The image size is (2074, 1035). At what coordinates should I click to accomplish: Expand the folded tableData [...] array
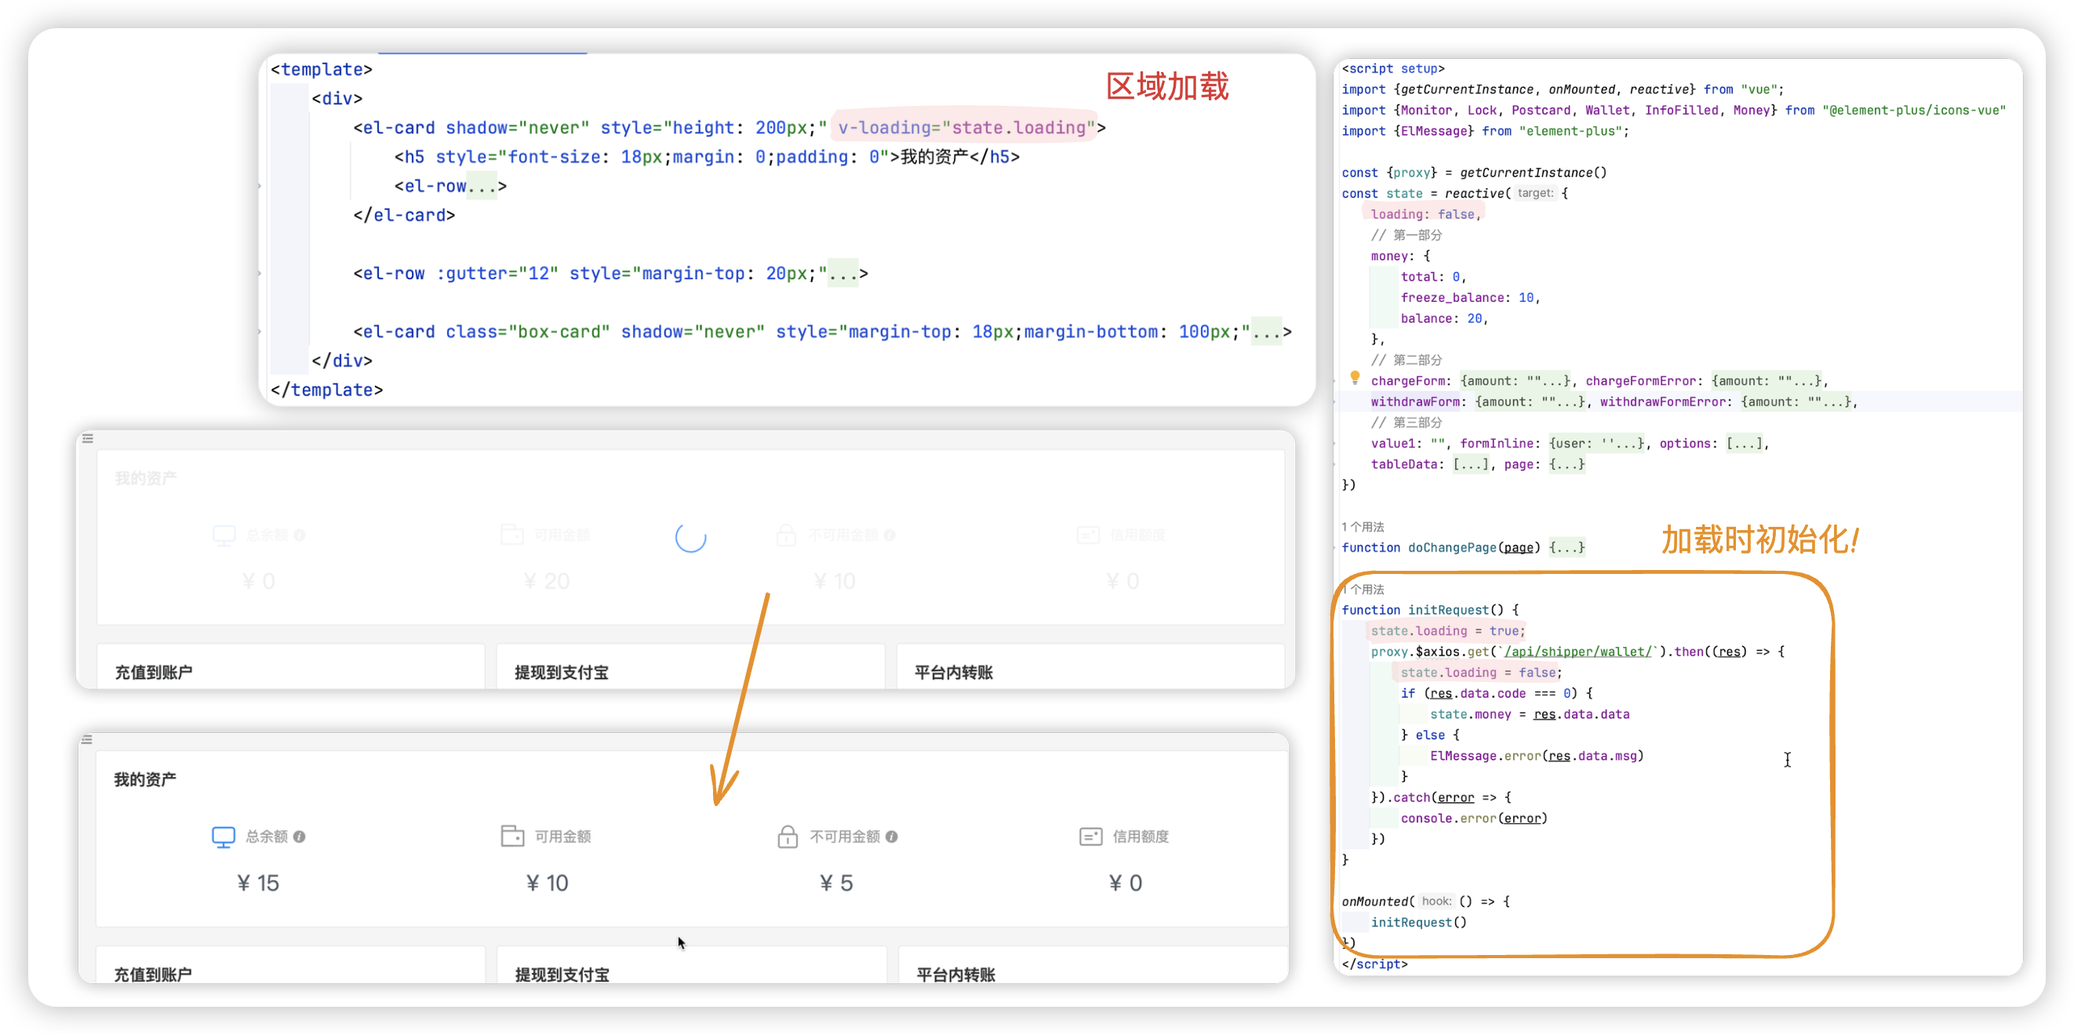click(1471, 464)
